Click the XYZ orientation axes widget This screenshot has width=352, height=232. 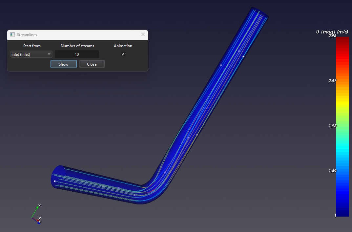coord(36,214)
